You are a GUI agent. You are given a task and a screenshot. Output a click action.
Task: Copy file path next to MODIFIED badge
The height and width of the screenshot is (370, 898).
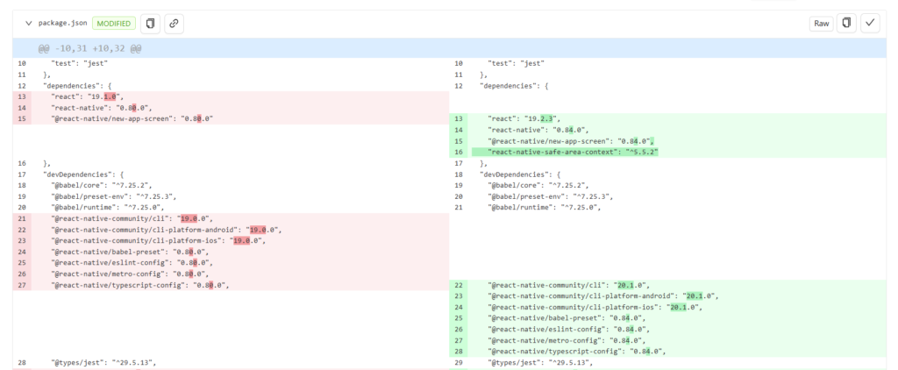tap(150, 23)
